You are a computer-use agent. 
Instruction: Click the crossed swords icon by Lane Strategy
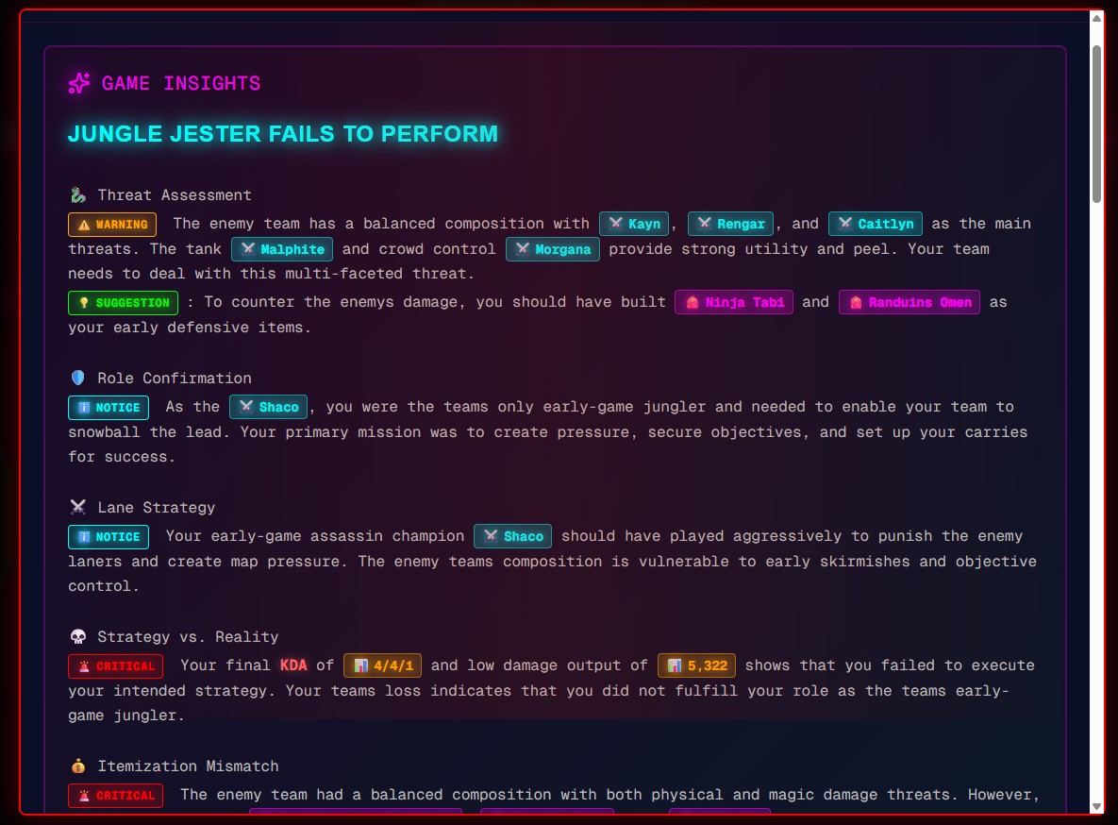pos(78,507)
